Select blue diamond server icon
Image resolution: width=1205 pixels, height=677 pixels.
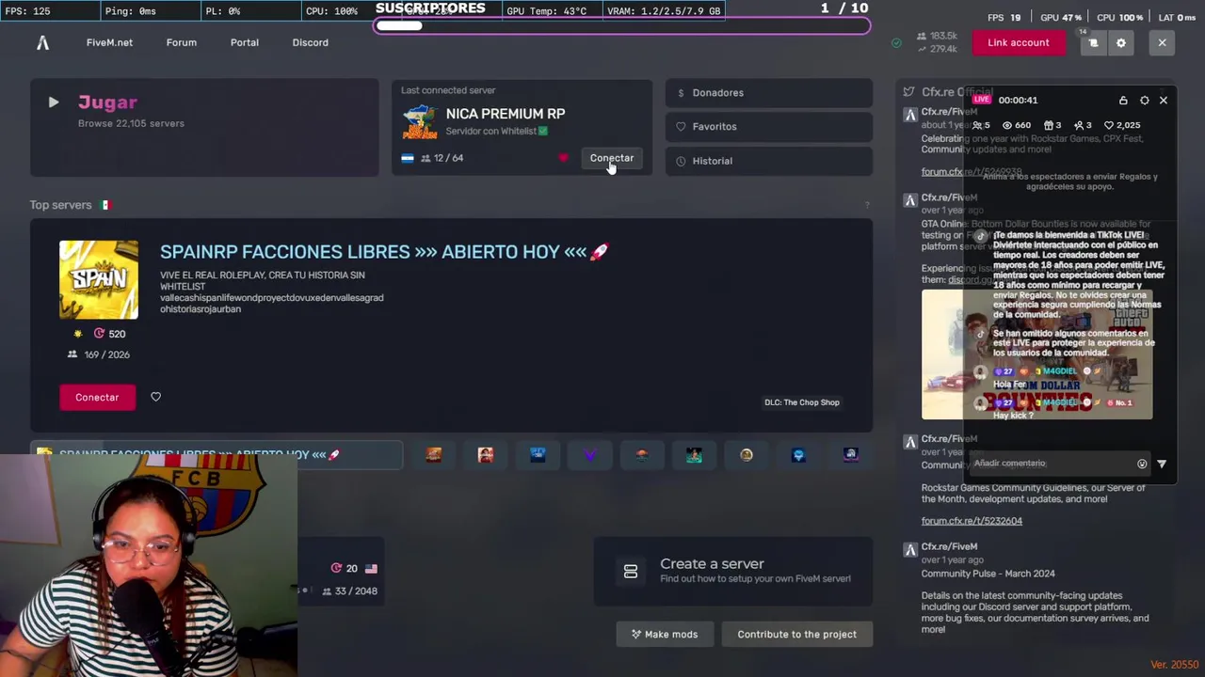pyautogui.click(x=798, y=455)
